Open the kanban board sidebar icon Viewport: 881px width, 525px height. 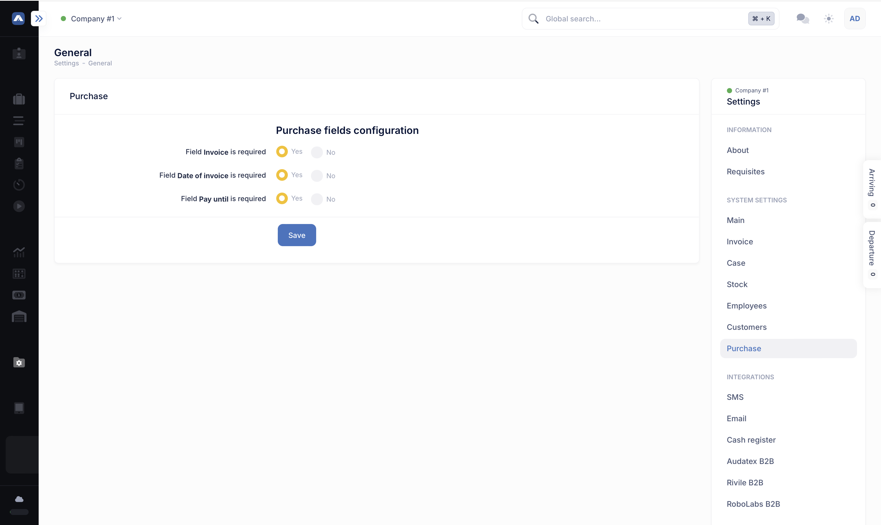click(x=19, y=142)
